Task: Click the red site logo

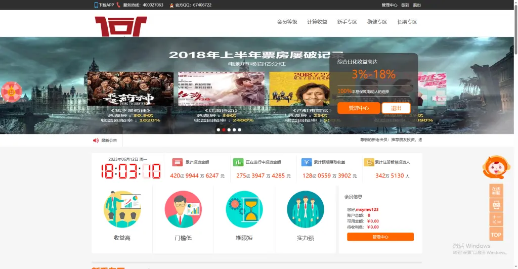Action: click(120, 26)
